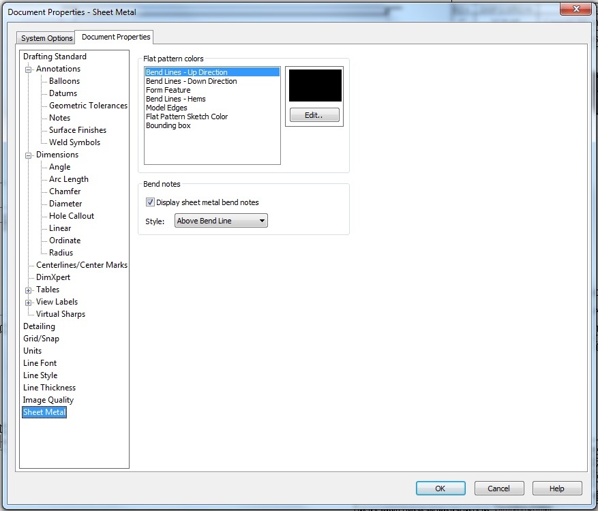Open Line Font settings

pyautogui.click(x=40, y=362)
